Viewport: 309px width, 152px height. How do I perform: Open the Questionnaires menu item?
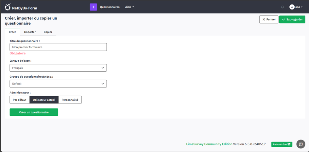pos(110,7)
